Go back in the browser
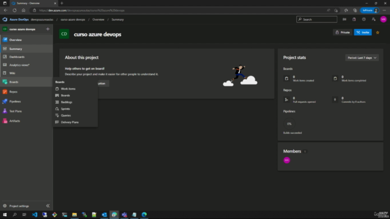 click(x=5, y=10)
